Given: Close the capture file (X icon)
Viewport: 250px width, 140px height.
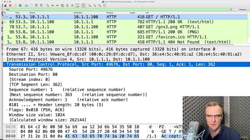Looking at the screenshot, I should point(36,5).
